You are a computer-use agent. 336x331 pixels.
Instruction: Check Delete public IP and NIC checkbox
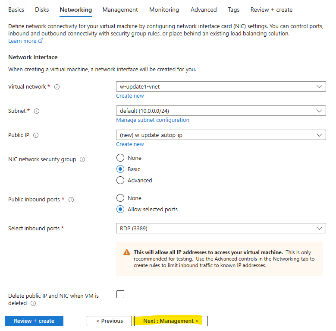click(x=120, y=294)
